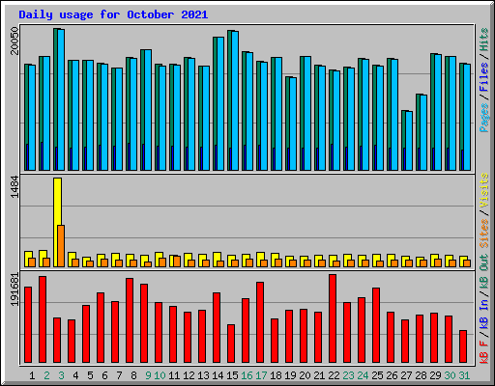
Task: Click day label 29
Action: click(435, 375)
